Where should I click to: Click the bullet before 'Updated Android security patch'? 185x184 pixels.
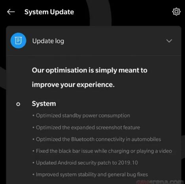pos(33,163)
